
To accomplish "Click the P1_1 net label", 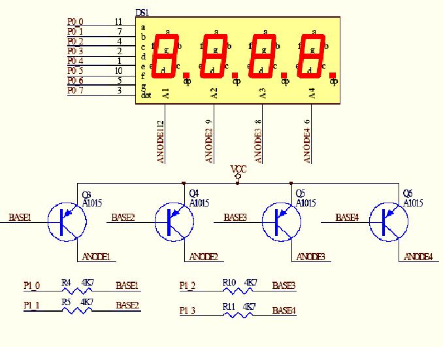I will [x=31, y=305].
